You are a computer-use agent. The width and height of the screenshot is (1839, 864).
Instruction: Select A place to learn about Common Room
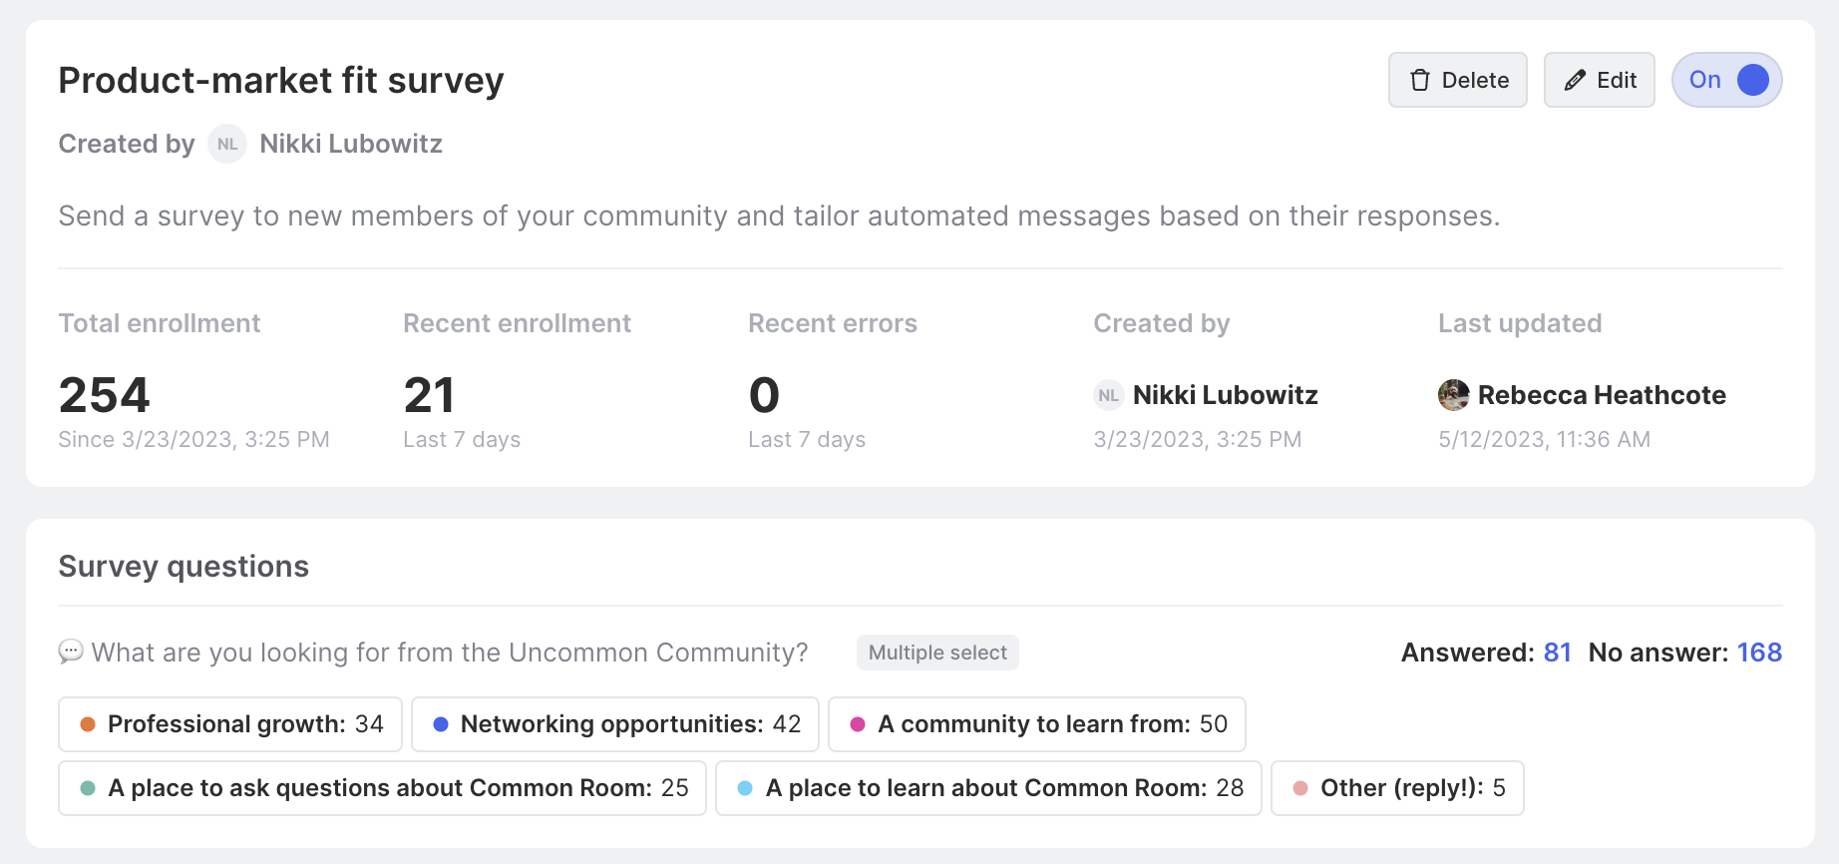tap(989, 788)
